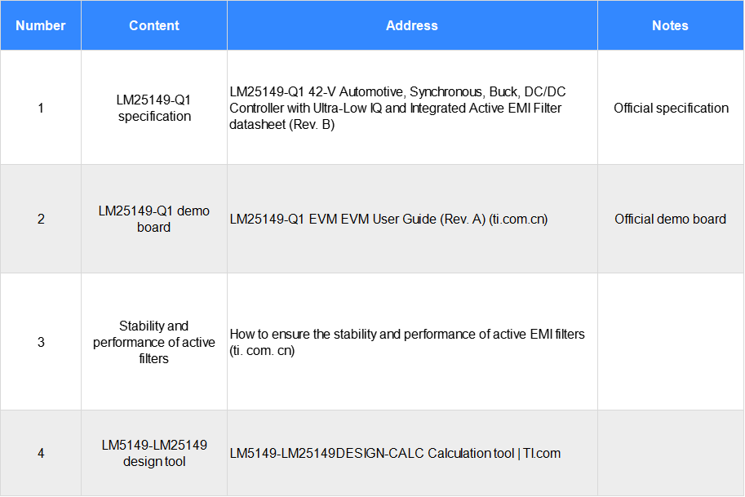Click the "LM5149-LM25149 design tool" content cell
745x497 pixels.
pos(154,453)
